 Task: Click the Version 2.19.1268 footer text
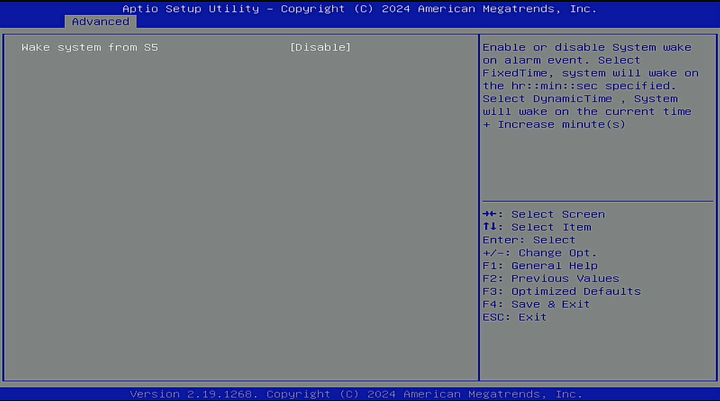pos(356,394)
